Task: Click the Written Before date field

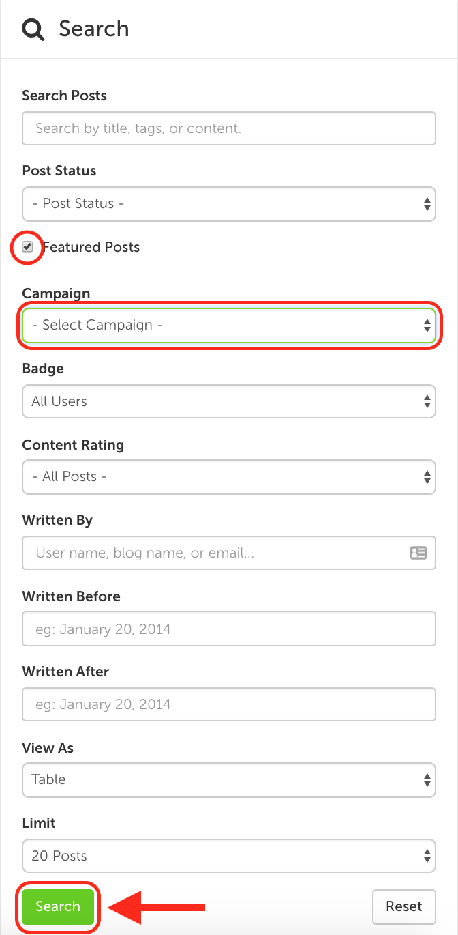Action: 228,629
